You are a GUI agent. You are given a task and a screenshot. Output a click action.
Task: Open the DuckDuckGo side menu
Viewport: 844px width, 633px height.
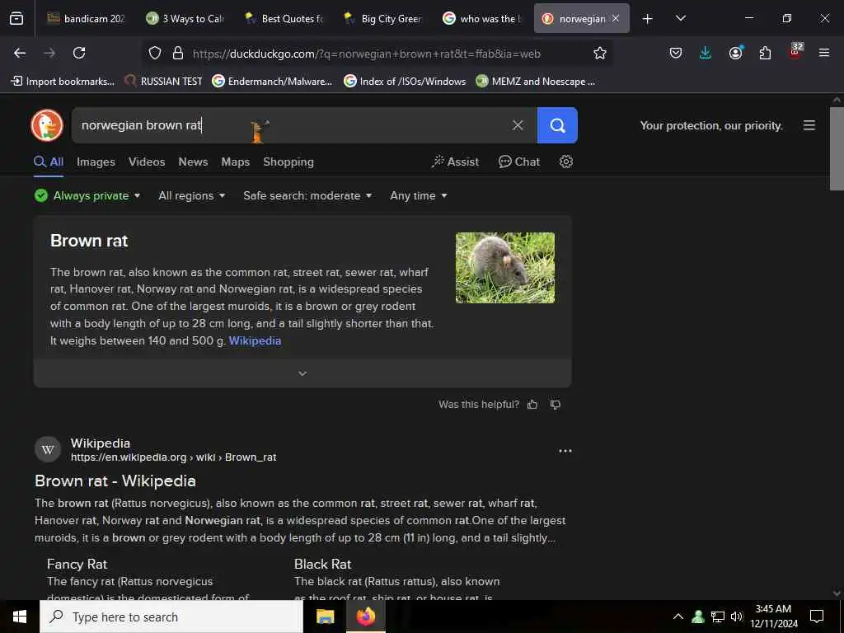point(809,125)
